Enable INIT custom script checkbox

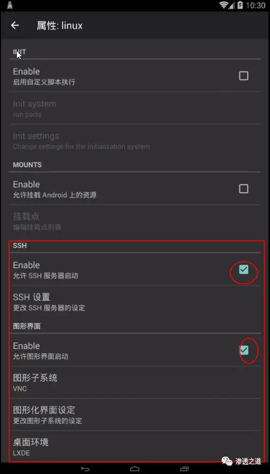pos(244,76)
